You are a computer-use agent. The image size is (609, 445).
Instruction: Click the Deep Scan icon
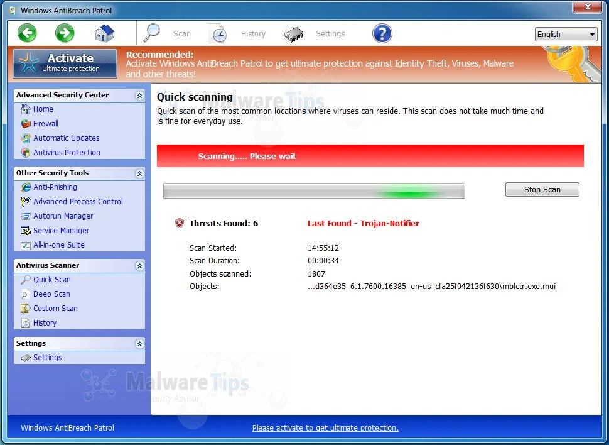[26, 294]
